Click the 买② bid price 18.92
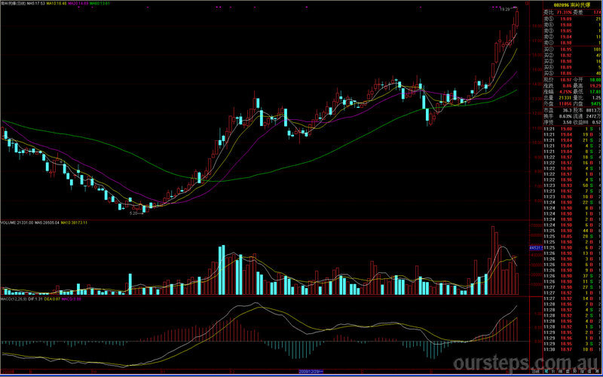The height and width of the screenshot is (377, 603). pos(566,55)
